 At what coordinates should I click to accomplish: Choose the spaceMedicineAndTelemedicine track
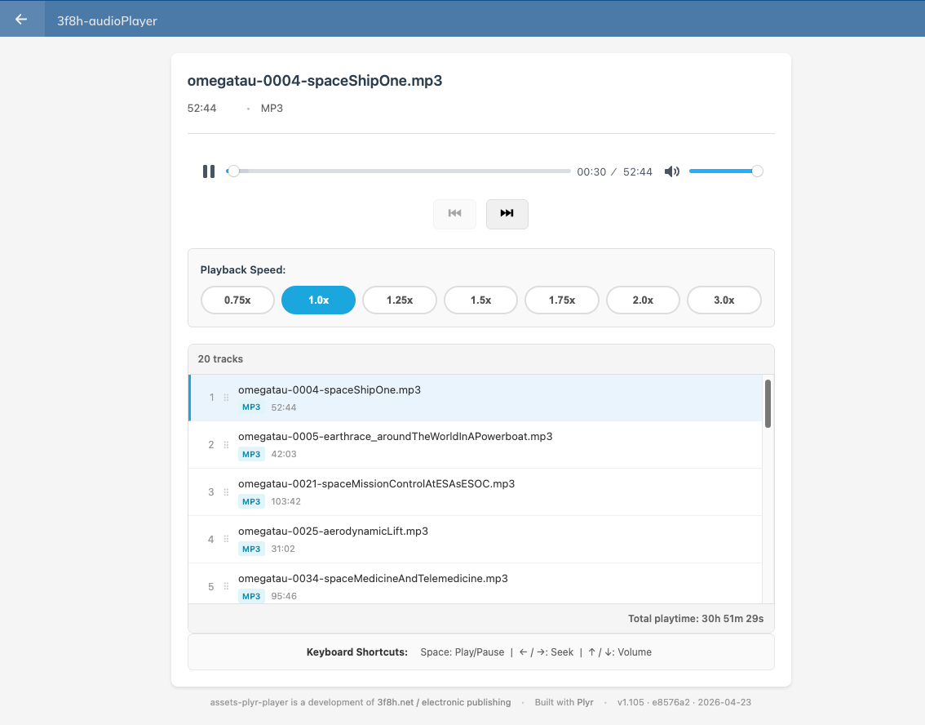476,583
